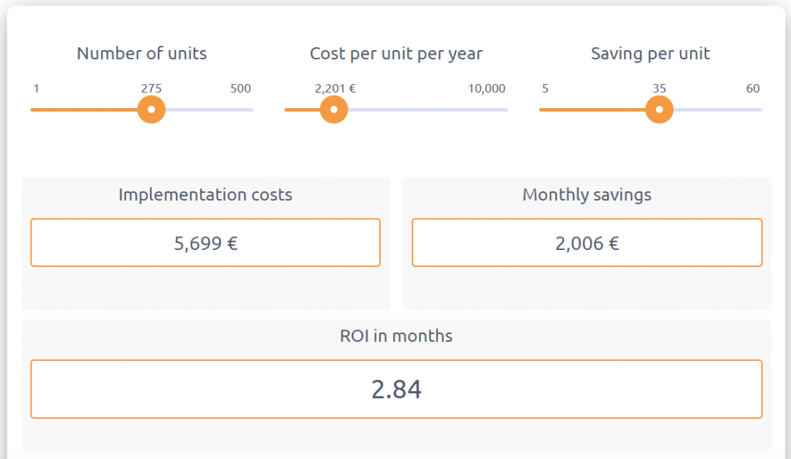Click the current value 275 above the slider
Image resolution: width=791 pixels, height=459 pixels.
click(x=151, y=89)
